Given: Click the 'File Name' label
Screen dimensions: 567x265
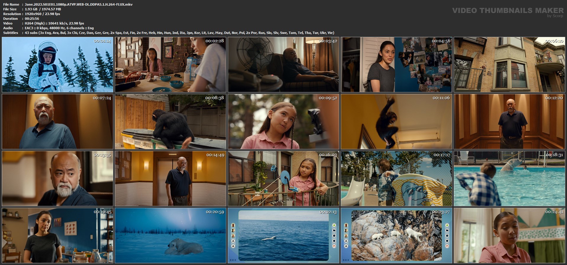Looking at the screenshot, I should pyautogui.click(x=11, y=4).
